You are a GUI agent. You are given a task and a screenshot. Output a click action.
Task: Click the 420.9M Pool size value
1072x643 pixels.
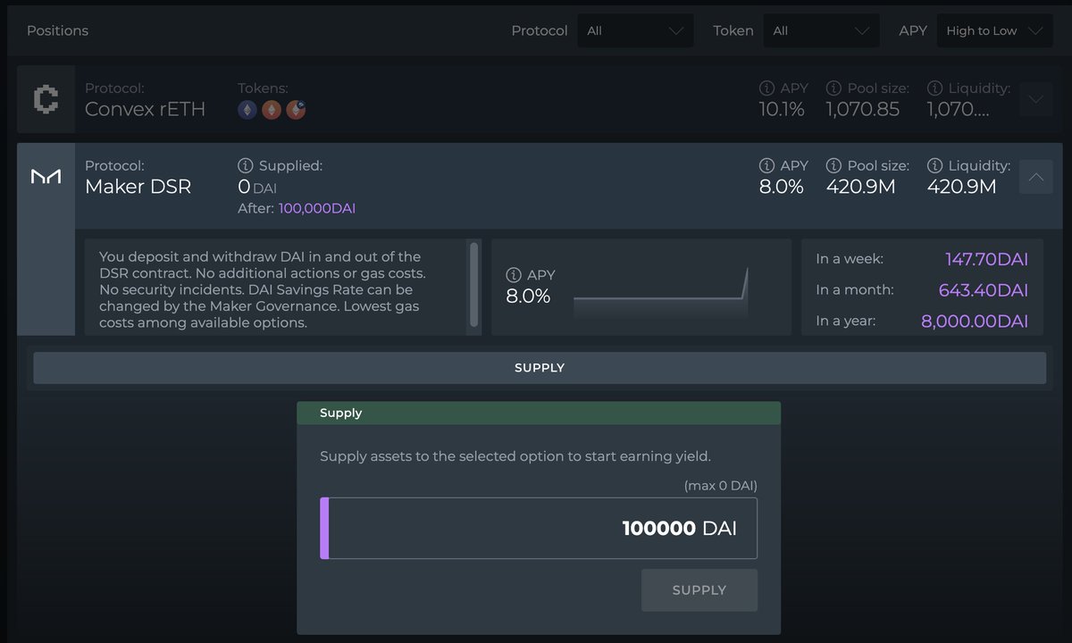(860, 187)
